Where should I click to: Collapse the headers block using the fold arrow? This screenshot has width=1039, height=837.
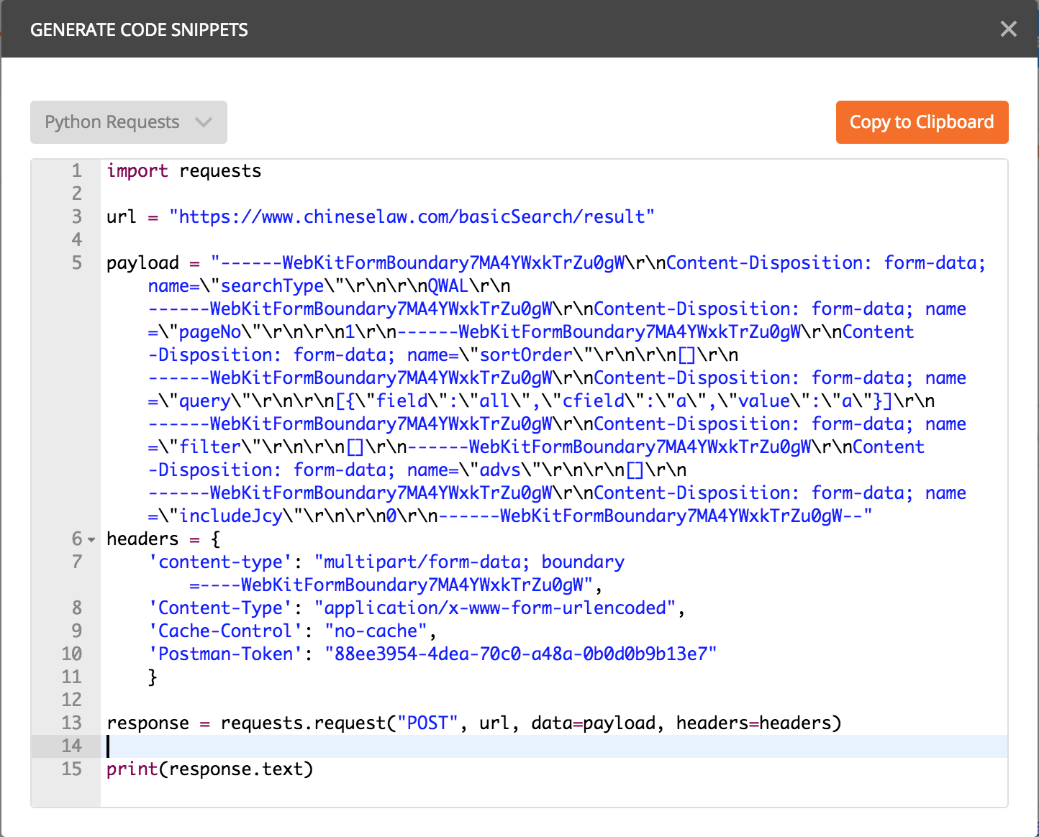tap(91, 539)
